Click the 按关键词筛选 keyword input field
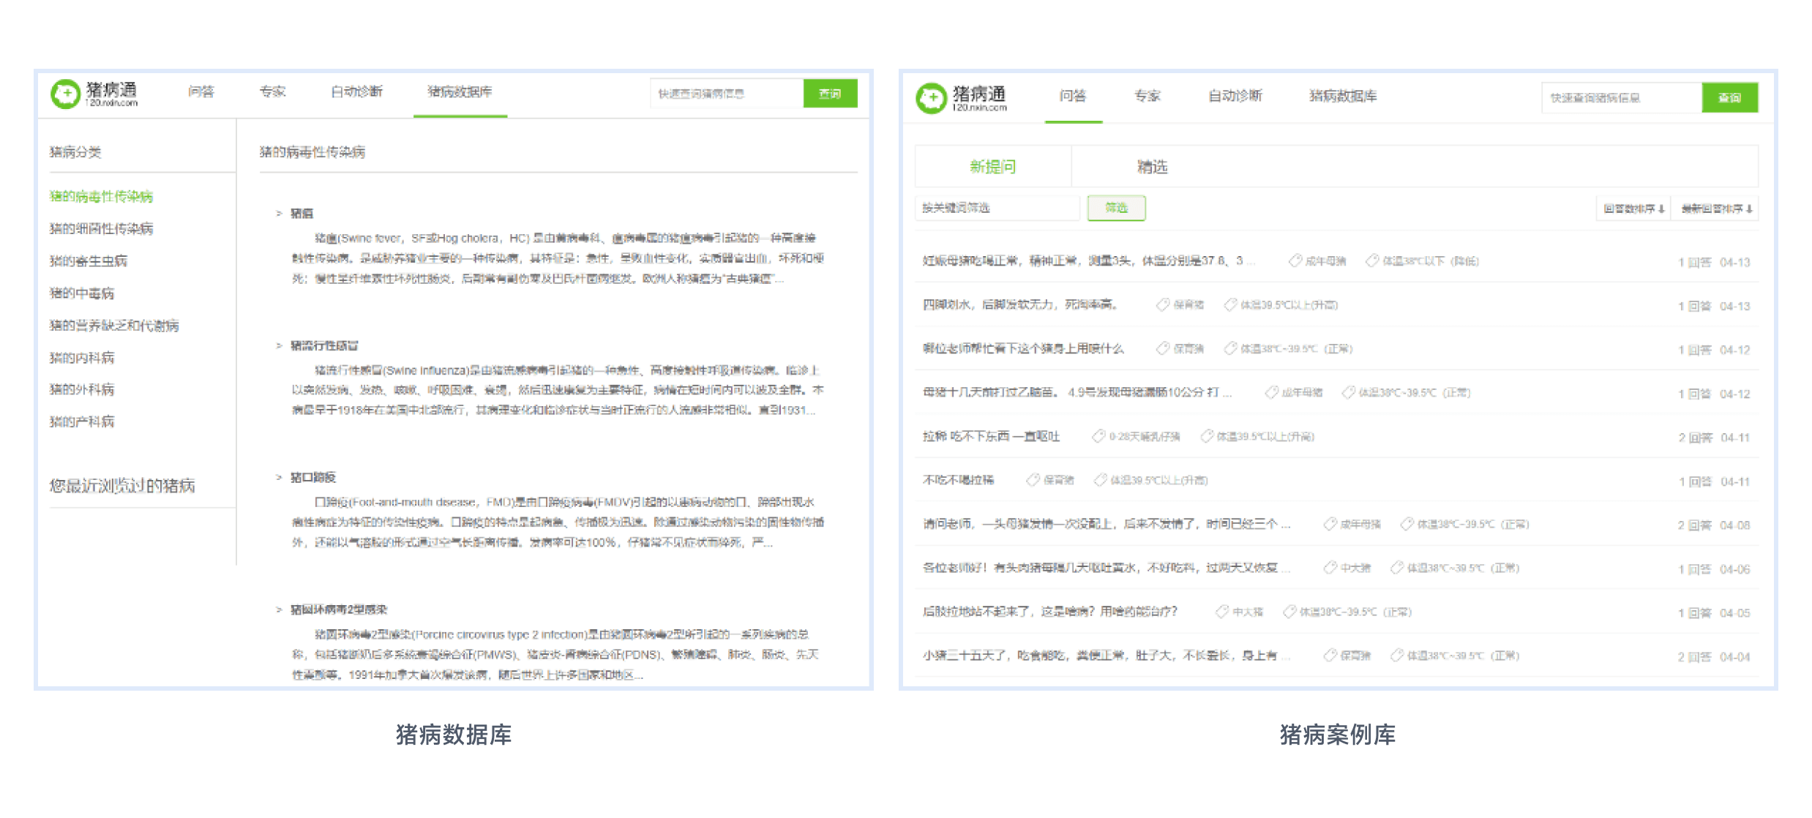This screenshot has width=1812, height=818. tap(996, 209)
